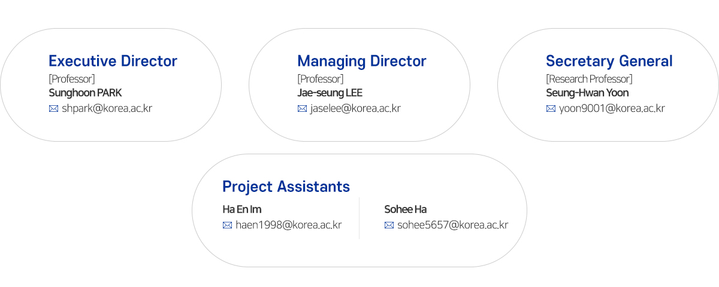Open the yoon9001@korea.ac.kr email link
The height and width of the screenshot is (287, 719).
(612, 109)
